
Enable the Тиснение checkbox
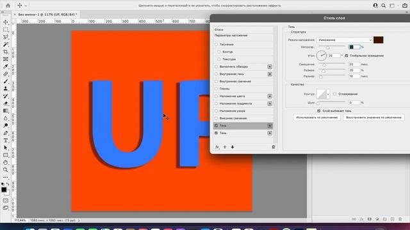217,45
